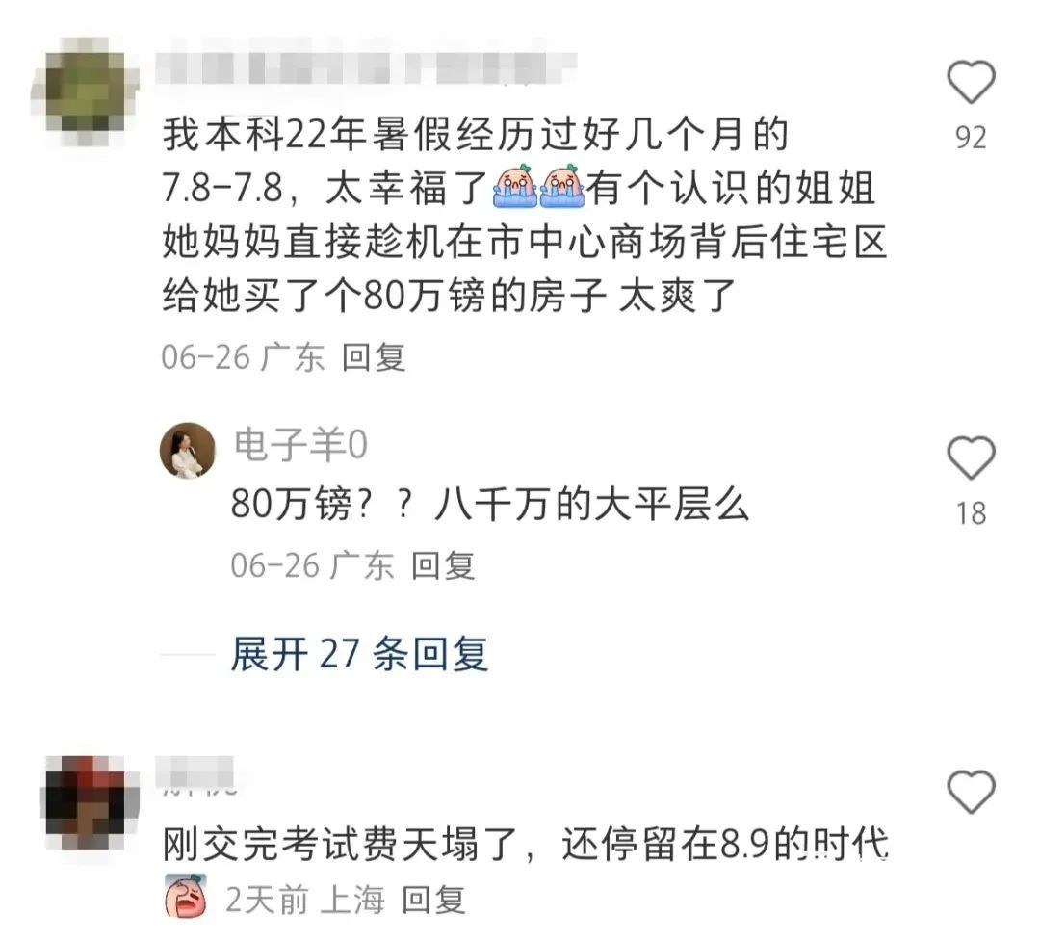Like the comment about 考试费
The image size is (1040, 941).
click(971, 791)
